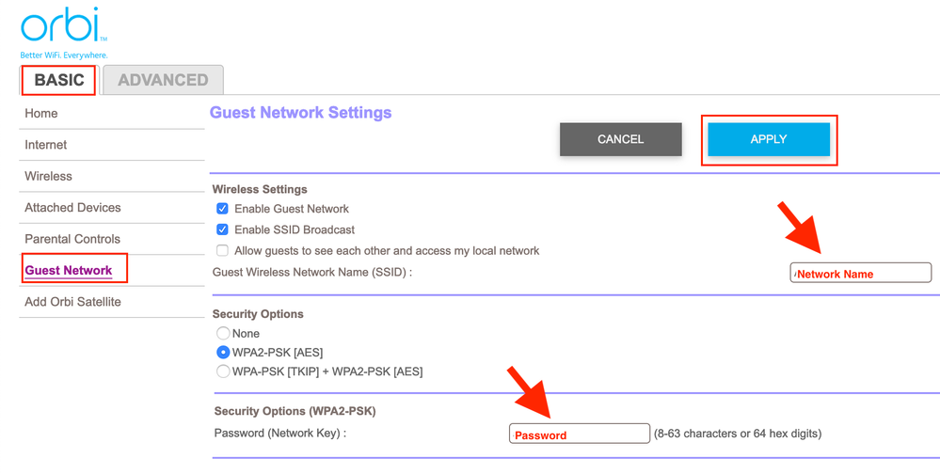The height and width of the screenshot is (474, 940).
Task: Switch to the BASIC tab
Action: click(59, 80)
